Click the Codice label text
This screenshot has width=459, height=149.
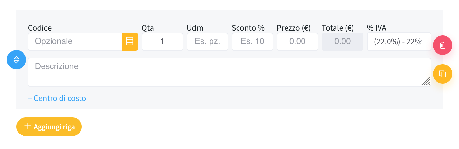point(40,28)
